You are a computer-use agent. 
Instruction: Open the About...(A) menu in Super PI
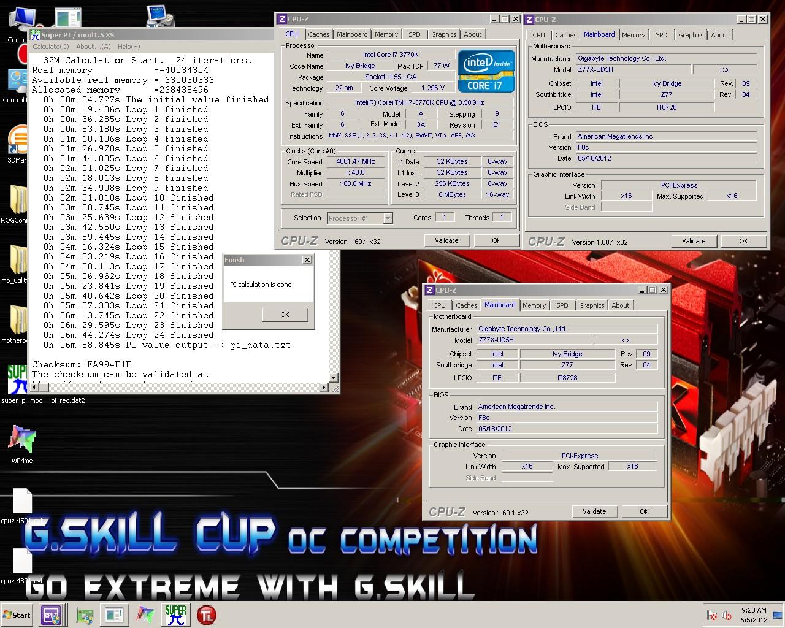[x=93, y=47]
